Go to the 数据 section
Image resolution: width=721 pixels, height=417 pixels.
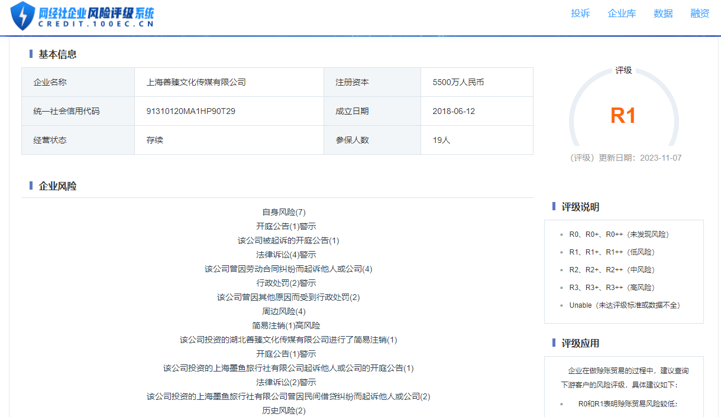pyautogui.click(x=663, y=13)
